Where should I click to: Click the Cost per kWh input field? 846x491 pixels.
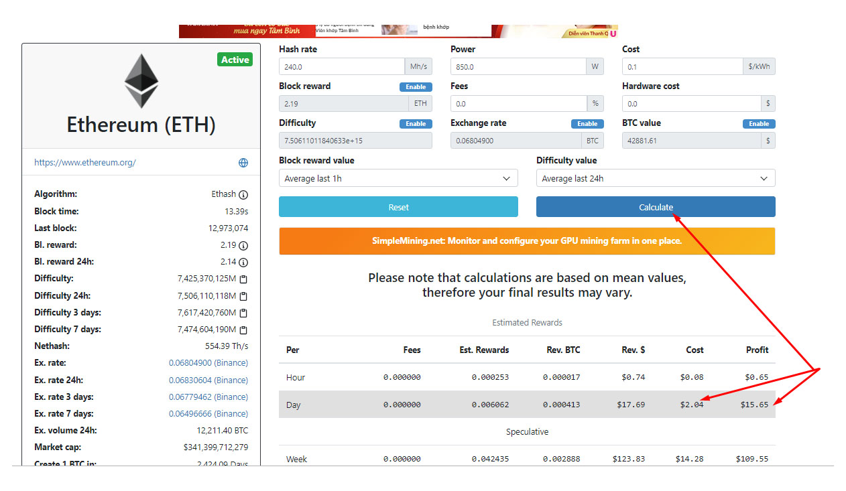point(682,67)
